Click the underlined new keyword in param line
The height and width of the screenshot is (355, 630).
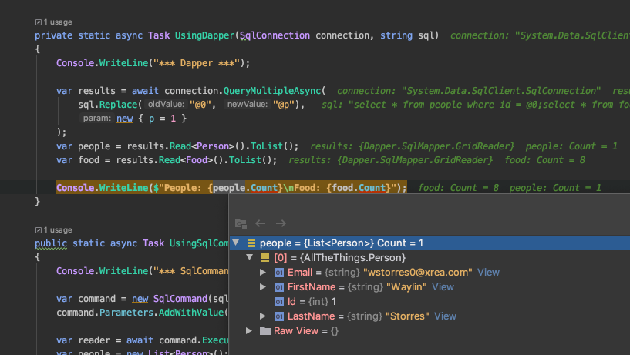click(x=125, y=119)
